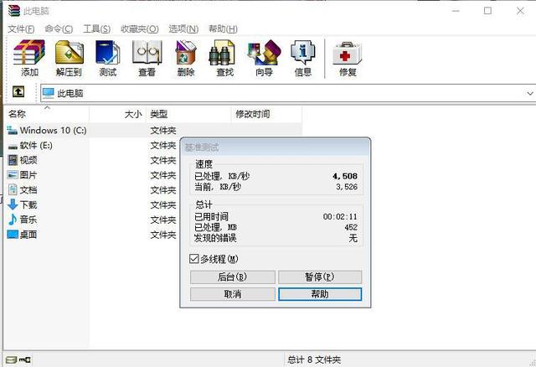Open the 选项(N) menu
Screen dimensions: 536x367
click(x=183, y=29)
